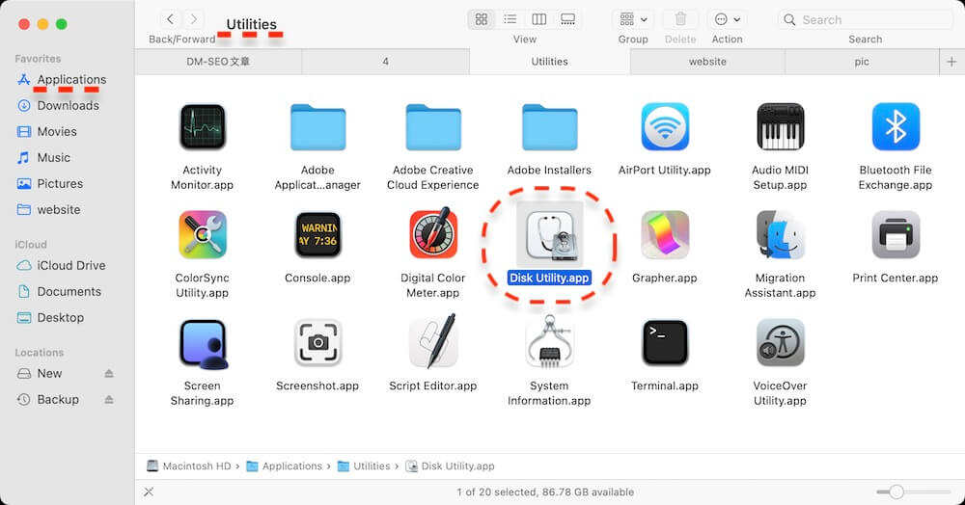Viewport: 965px width, 505px height.
Task: Open Downloads in the sidebar
Action: tap(59, 106)
